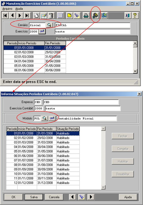Image resolution: width=143 pixels, height=205 pixels.
Task: Click the OK button
Action: (13, 197)
